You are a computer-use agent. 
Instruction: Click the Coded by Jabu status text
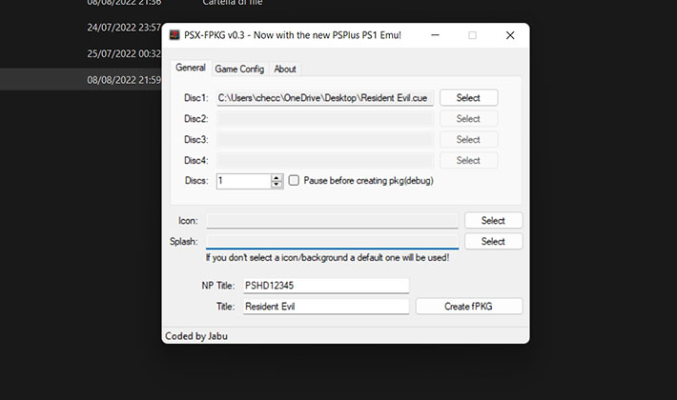(196, 336)
